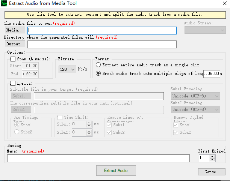Toggle the Lyrics checkbox
This screenshot has width=230, height=181.
point(13,83)
